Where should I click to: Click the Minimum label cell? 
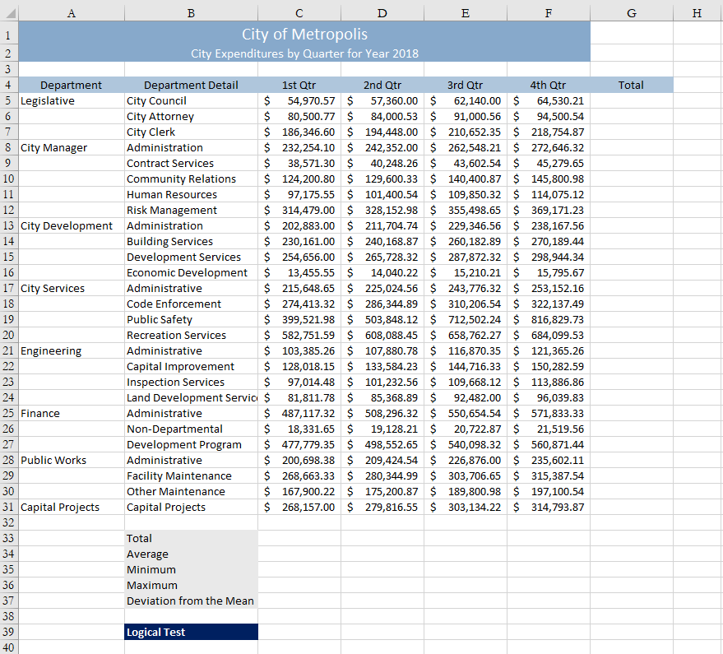click(191, 569)
